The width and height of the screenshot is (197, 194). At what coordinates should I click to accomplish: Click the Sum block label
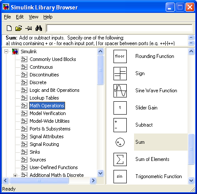[140, 142]
